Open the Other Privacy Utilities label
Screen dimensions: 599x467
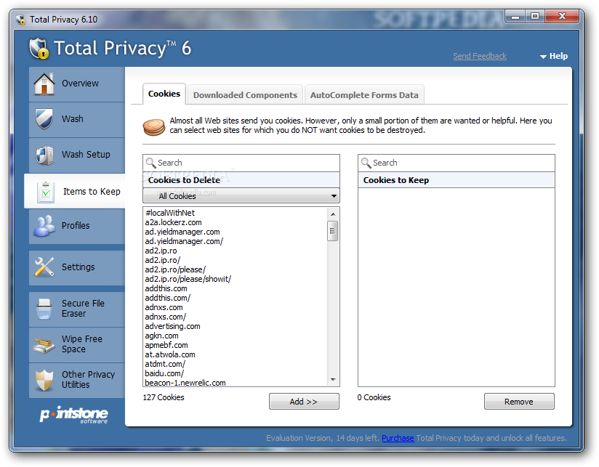[88, 380]
